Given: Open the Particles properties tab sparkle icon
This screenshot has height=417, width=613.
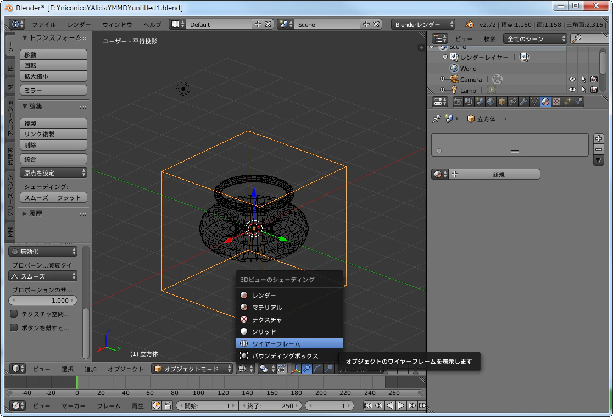Looking at the screenshot, I should [x=567, y=102].
